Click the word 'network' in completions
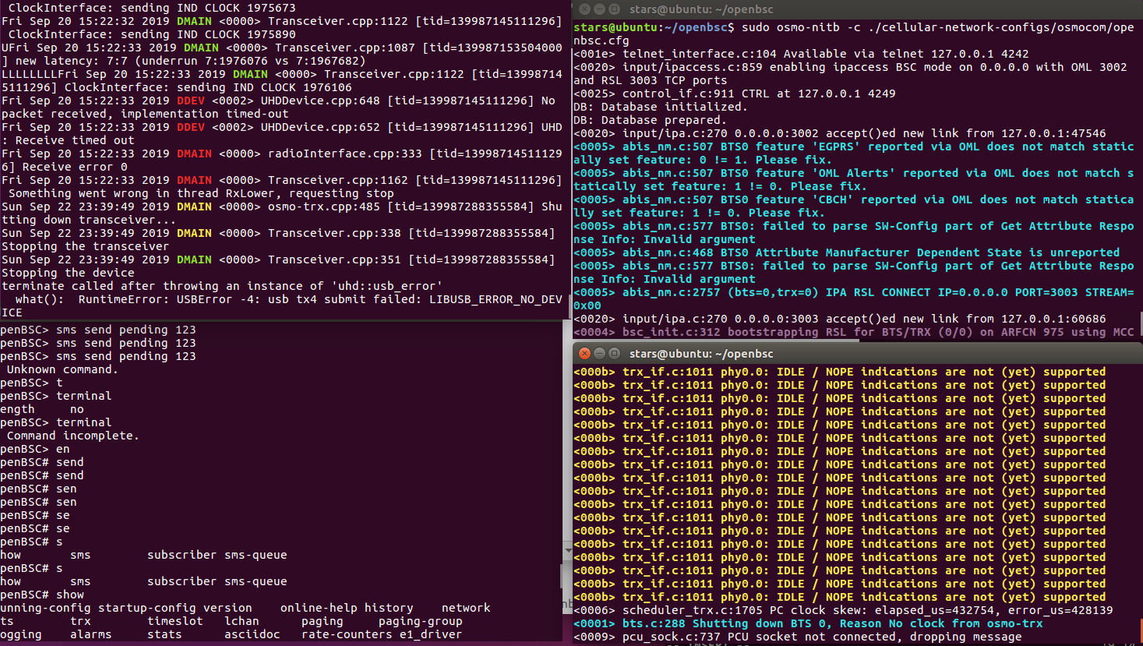 click(466, 608)
